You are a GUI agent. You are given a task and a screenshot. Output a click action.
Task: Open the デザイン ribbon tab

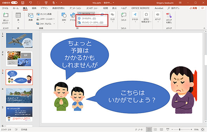pyautogui.click(x=44, y=8)
